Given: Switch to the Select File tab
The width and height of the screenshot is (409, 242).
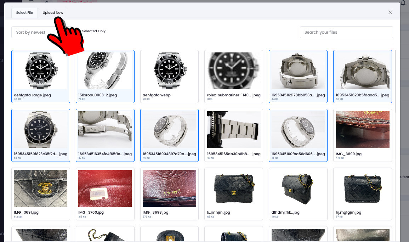Looking at the screenshot, I should point(24,13).
